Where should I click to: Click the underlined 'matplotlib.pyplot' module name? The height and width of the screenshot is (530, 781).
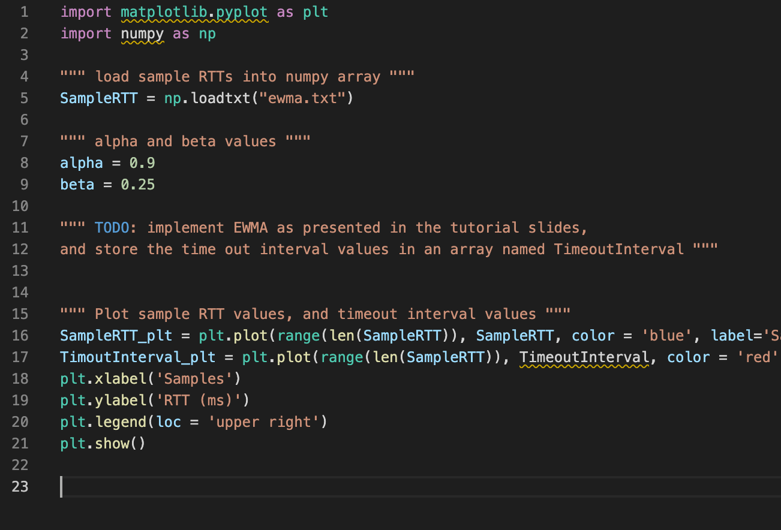point(194,12)
